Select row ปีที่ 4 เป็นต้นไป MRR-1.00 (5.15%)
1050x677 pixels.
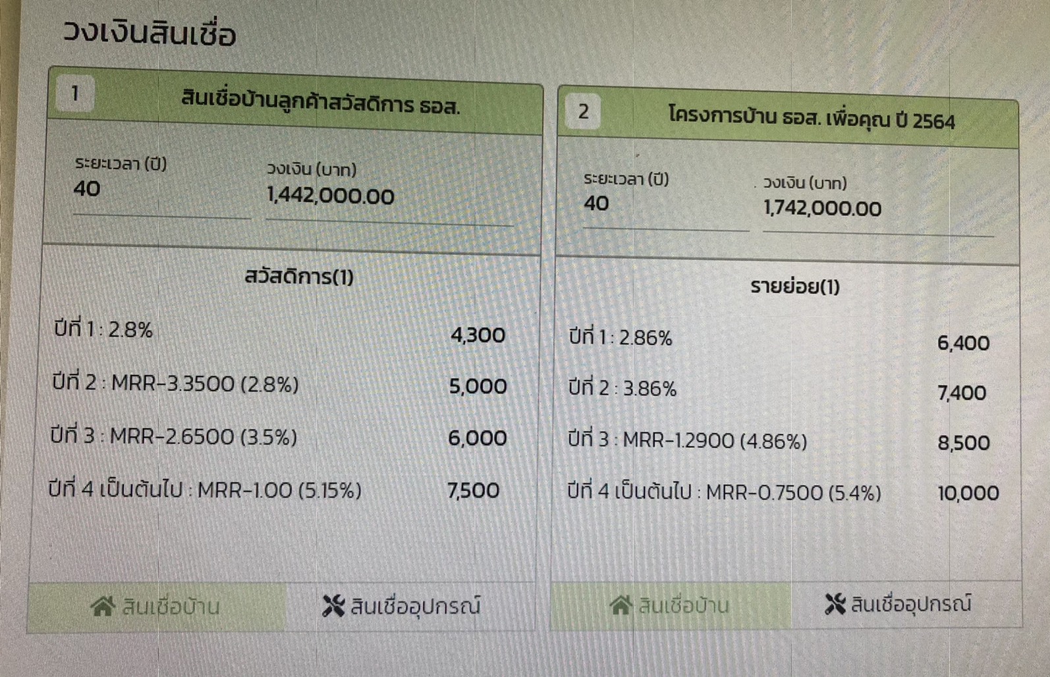coord(274,490)
